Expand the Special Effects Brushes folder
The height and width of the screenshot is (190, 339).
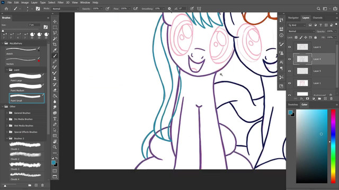point(7,132)
